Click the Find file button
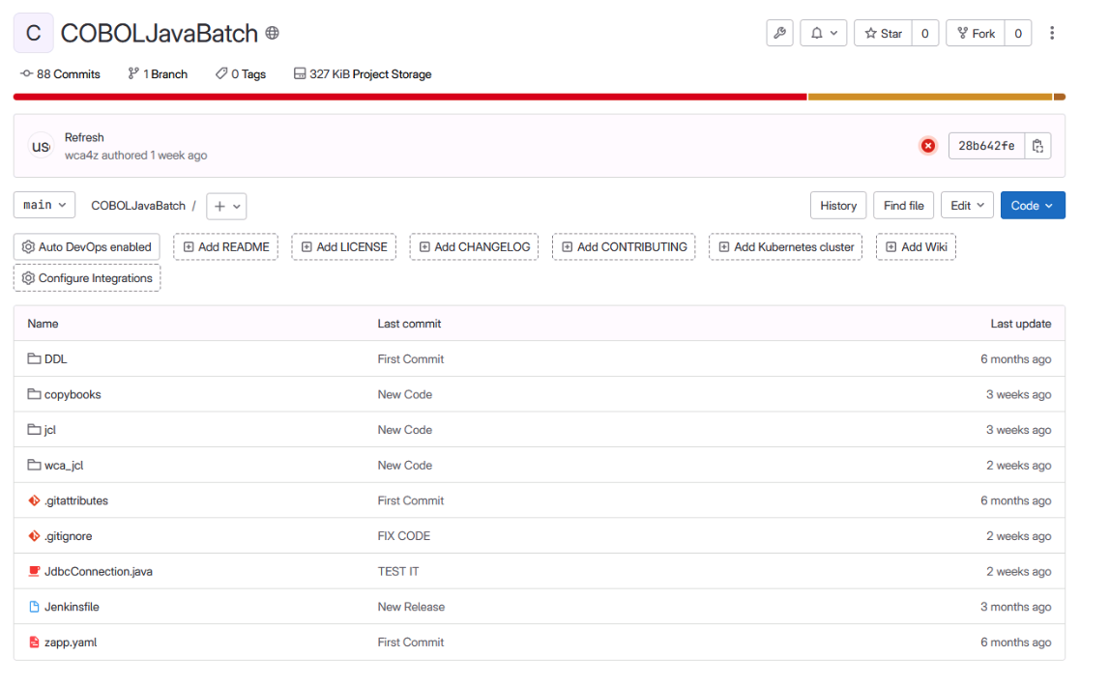The image size is (1109, 685). (903, 206)
